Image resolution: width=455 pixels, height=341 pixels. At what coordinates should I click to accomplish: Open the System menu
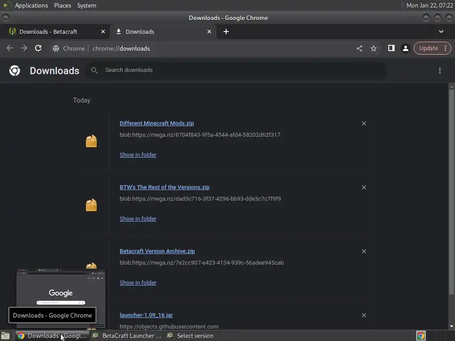tap(87, 5)
